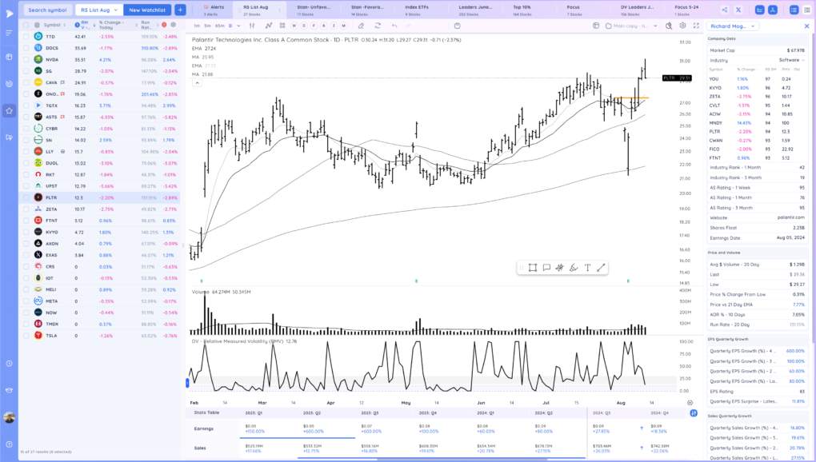816x462 pixels.
Task: Click the plus button beside New Watchlist
Action: [x=180, y=10]
